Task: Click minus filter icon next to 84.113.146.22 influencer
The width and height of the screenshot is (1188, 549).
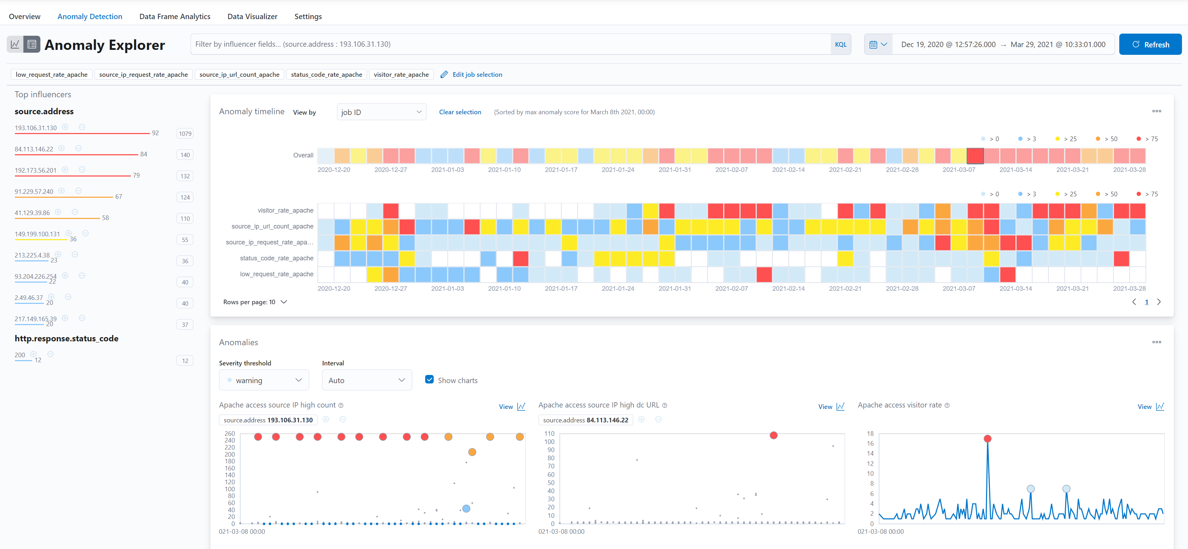Action: coord(78,148)
